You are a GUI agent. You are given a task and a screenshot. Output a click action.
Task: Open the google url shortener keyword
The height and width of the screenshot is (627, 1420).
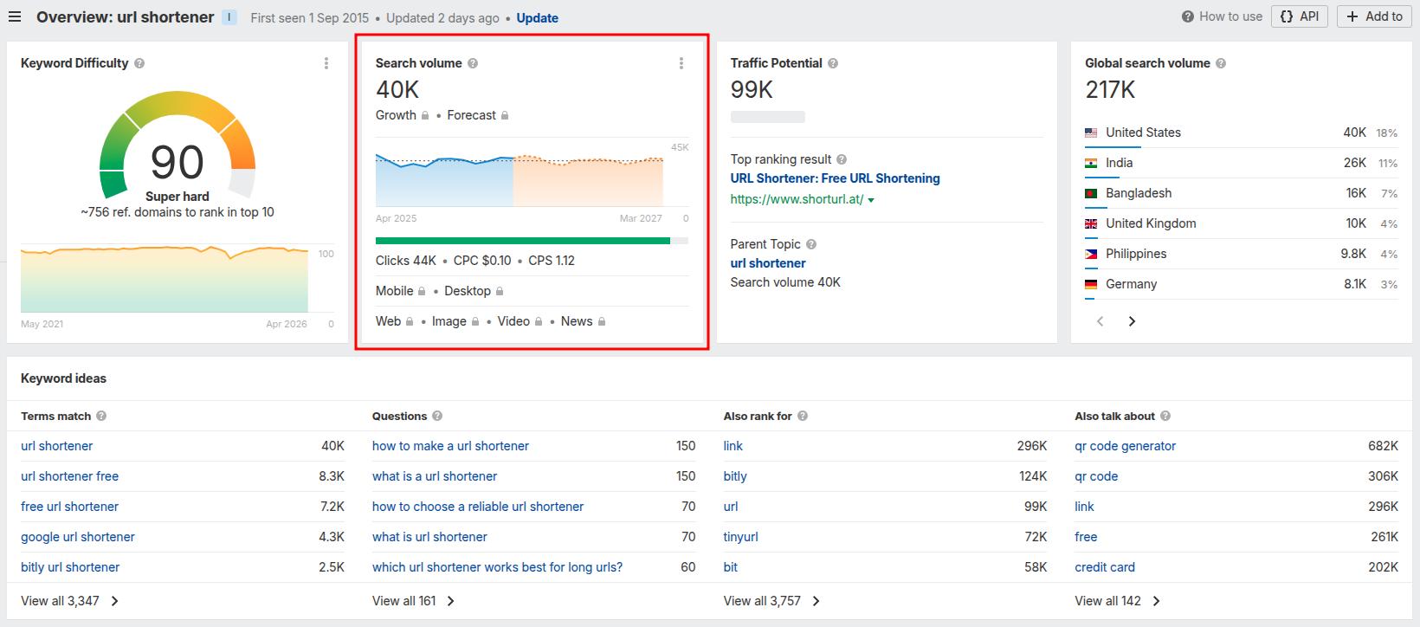78,537
